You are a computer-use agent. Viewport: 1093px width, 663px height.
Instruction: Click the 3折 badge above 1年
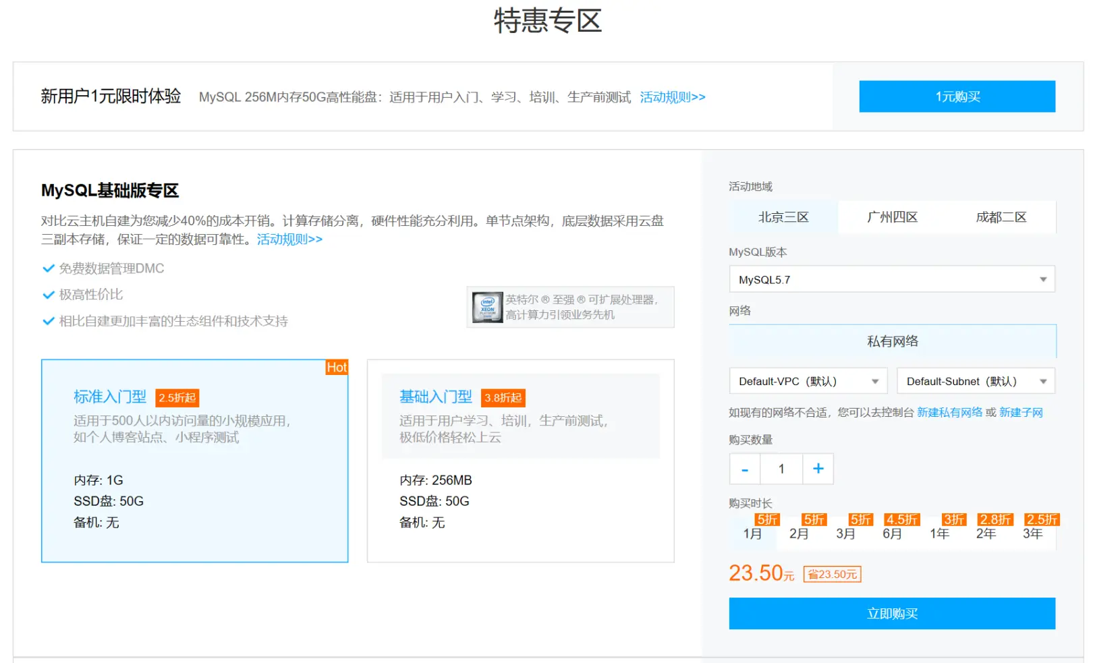954,519
